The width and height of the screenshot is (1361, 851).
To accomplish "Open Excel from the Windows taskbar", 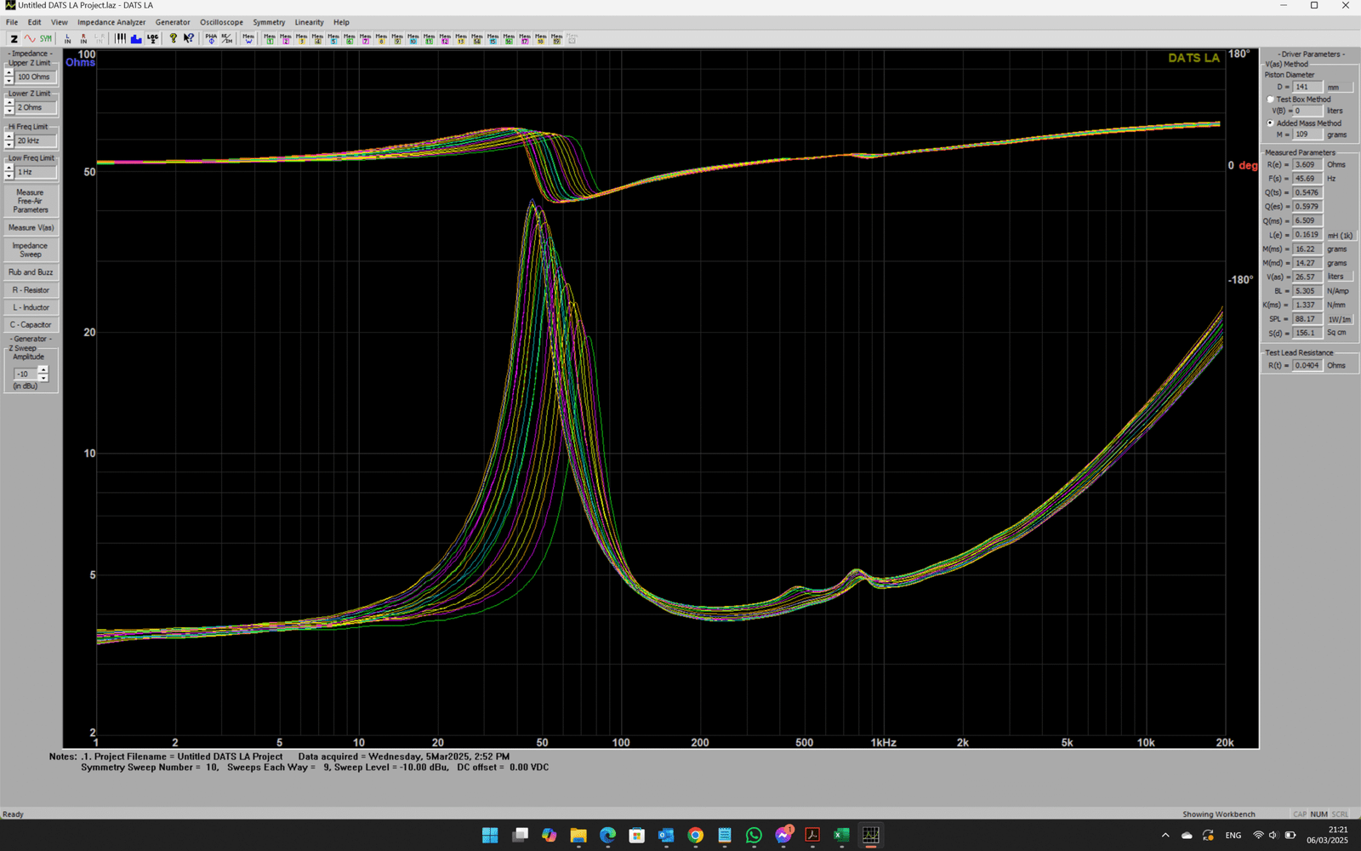I will coord(841,835).
